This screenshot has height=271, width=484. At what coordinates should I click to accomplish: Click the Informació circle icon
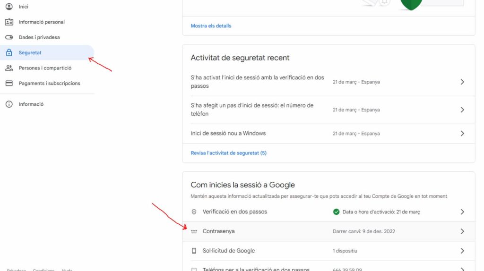pyautogui.click(x=9, y=104)
